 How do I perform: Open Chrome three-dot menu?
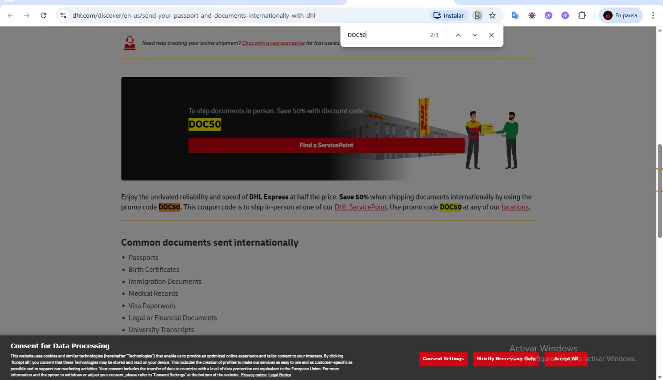[x=653, y=15]
